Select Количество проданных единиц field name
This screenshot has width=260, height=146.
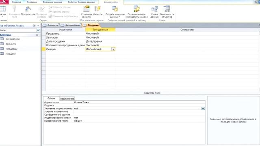pyautogui.click(x=65, y=45)
